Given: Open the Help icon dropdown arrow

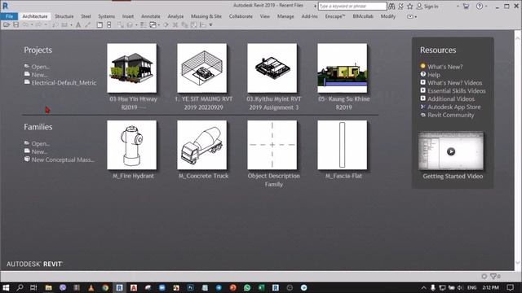Looking at the screenshot, I should [486, 6].
